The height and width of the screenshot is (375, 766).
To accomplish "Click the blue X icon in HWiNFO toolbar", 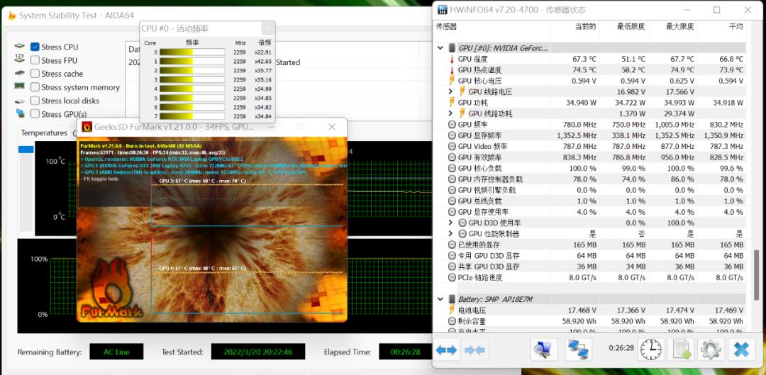I will pos(741,349).
